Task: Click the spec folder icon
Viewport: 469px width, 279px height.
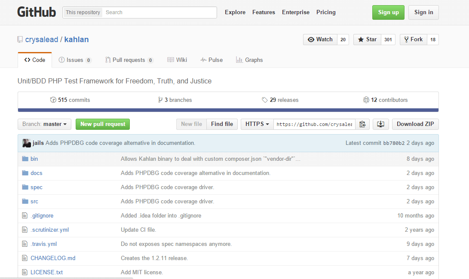Action: click(25, 187)
